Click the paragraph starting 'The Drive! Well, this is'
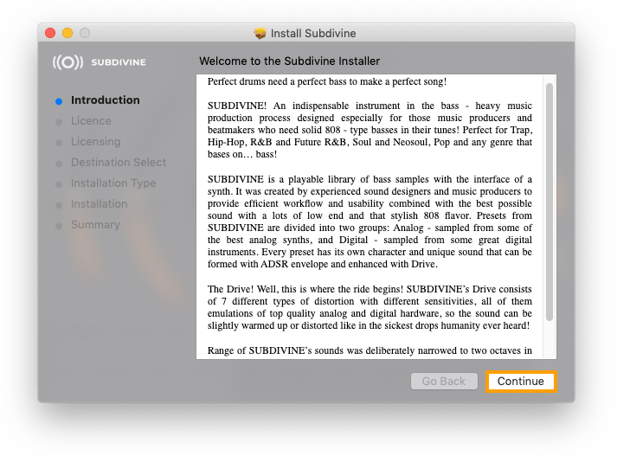 [x=370, y=307]
